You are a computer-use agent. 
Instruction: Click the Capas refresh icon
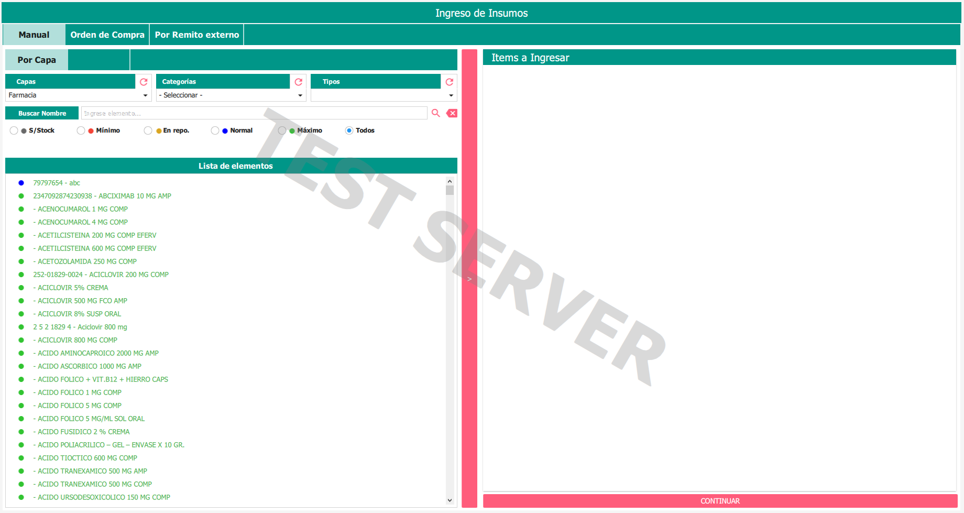[x=144, y=82]
